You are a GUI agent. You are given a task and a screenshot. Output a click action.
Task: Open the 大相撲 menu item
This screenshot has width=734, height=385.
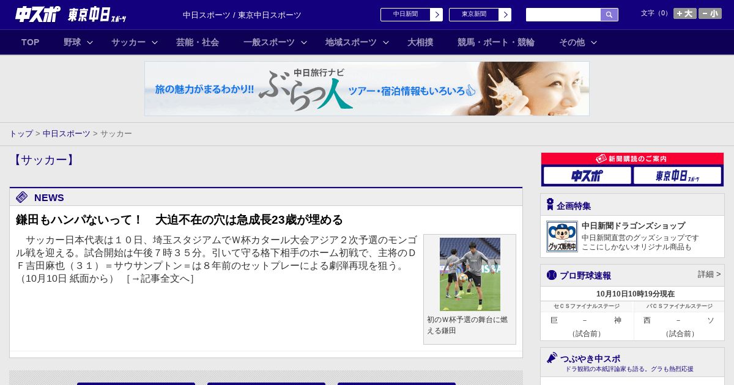[x=420, y=42]
